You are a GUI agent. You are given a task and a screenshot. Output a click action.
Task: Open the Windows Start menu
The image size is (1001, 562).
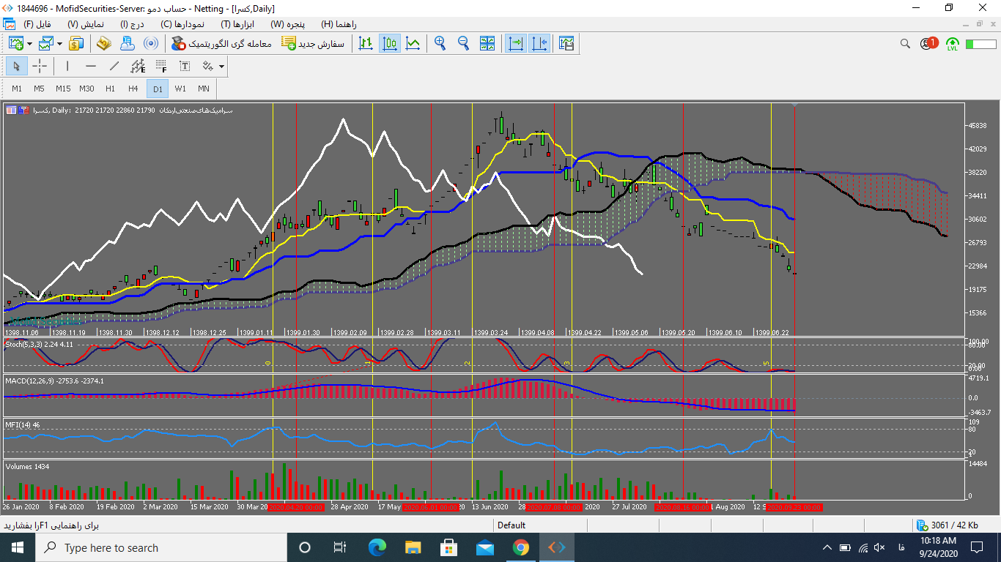coord(17,547)
